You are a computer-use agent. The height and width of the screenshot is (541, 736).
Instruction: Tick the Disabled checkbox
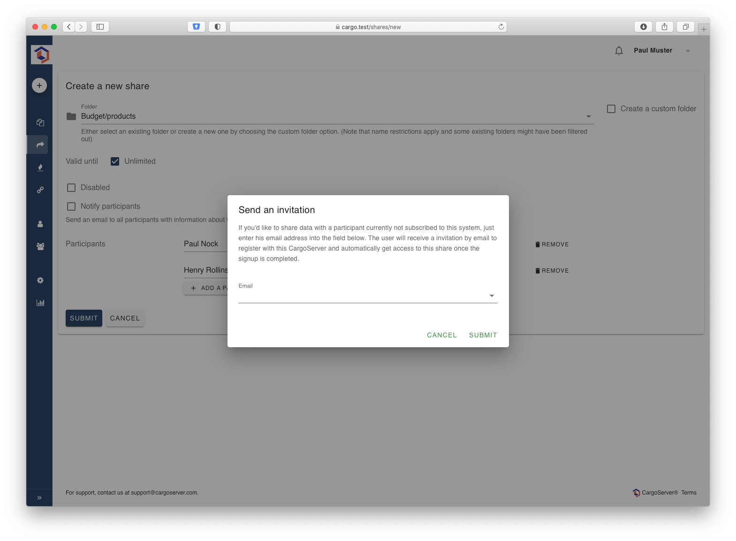pyautogui.click(x=71, y=188)
